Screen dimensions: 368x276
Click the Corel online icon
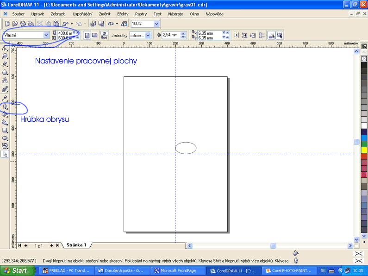point(124,24)
